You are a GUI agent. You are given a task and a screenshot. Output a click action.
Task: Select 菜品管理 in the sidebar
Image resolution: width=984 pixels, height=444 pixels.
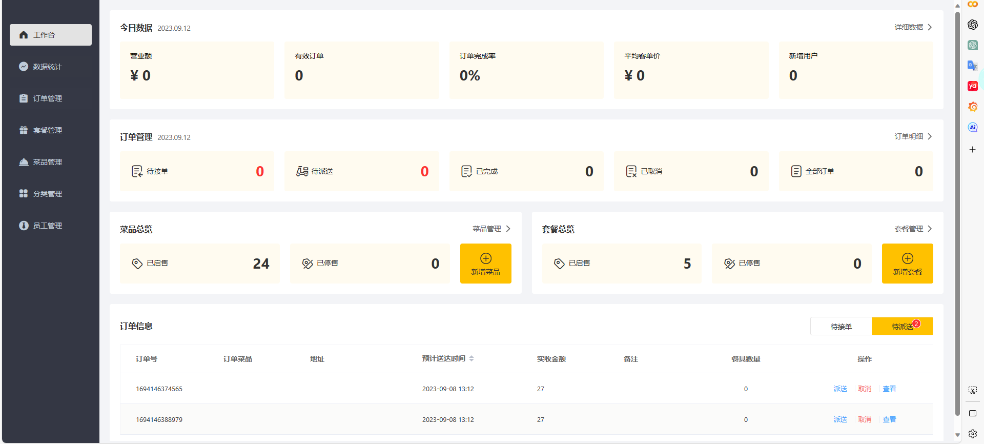[x=47, y=162]
